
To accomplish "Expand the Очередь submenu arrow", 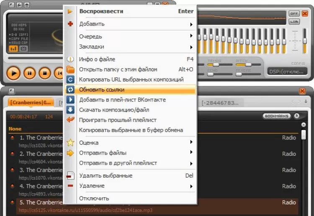I will 191,36.
